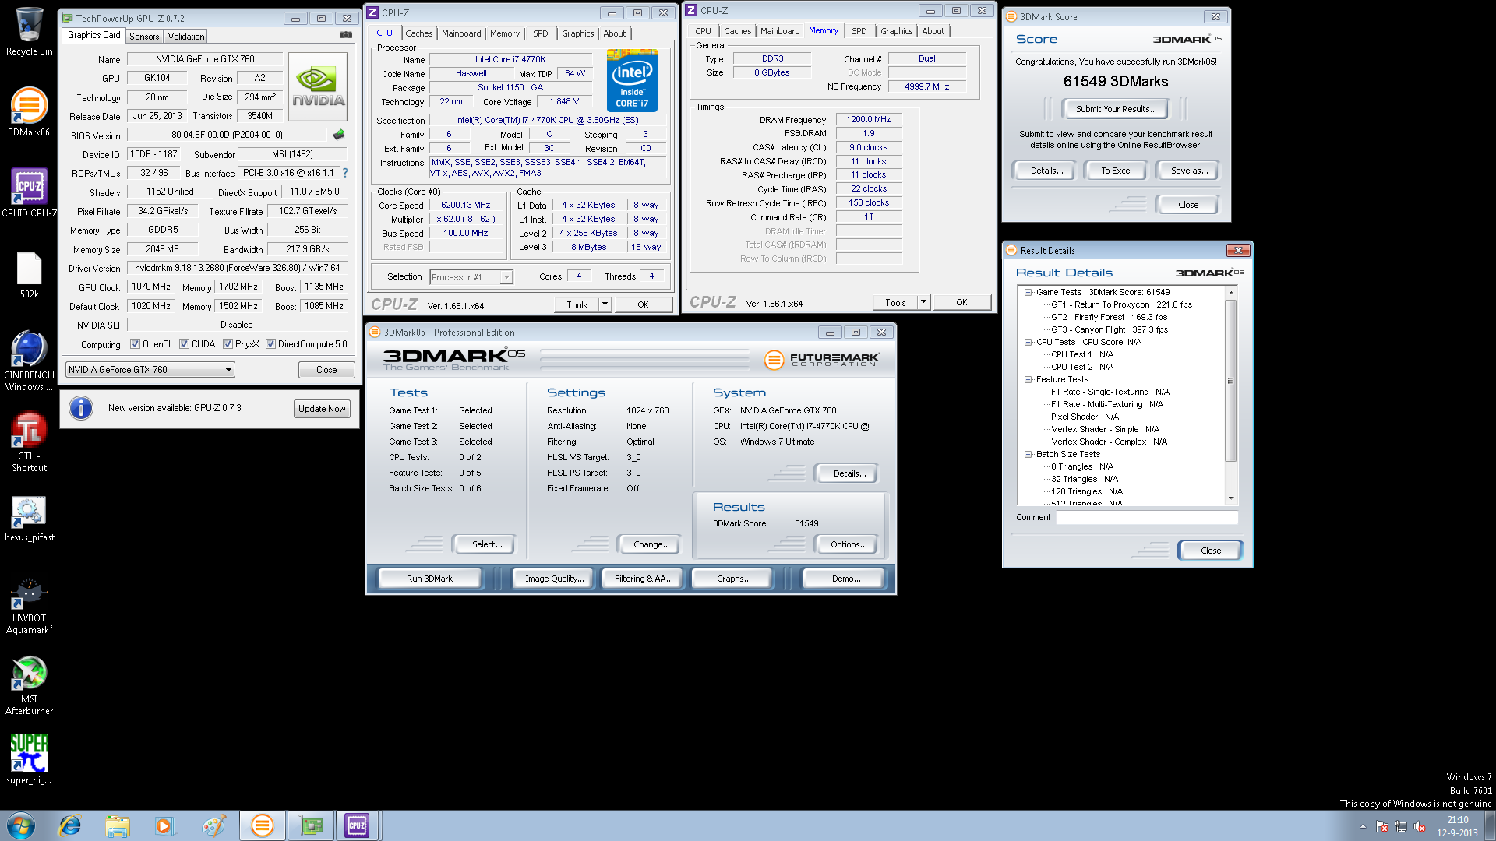
Task: Click the BIOS save chip icon in GPU-Z
Action: [339, 135]
